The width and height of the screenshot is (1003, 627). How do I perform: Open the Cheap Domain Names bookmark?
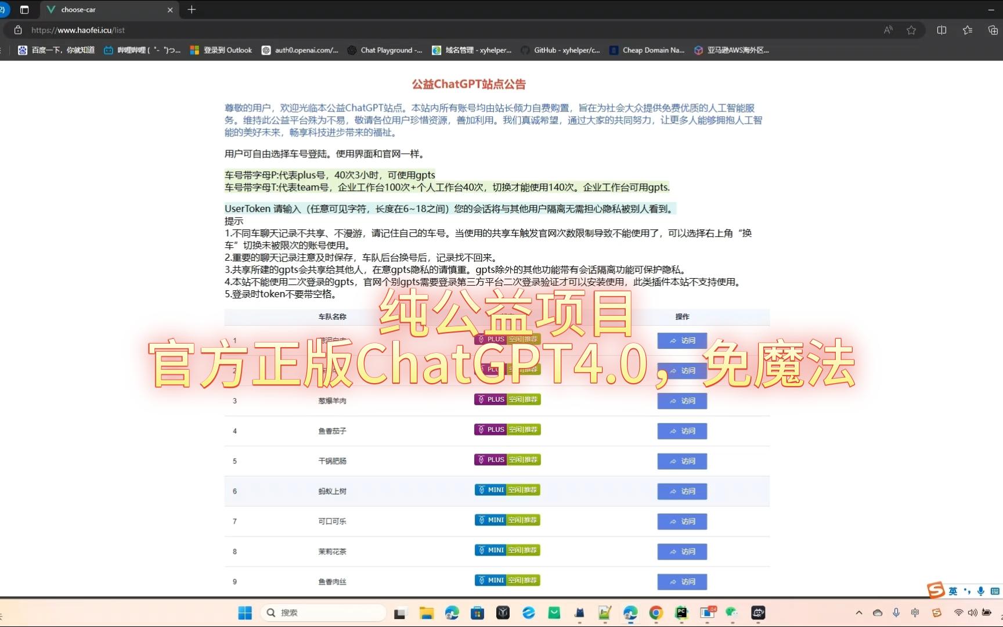coord(647,51)
